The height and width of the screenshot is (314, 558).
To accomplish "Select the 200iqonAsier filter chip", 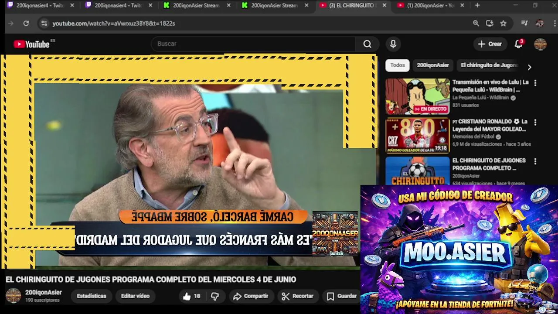I will 433,65.
